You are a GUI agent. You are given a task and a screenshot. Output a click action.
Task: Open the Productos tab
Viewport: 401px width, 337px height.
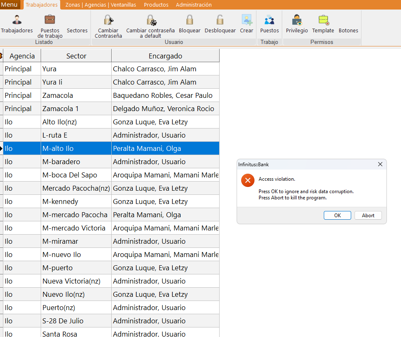pos(156,5)
